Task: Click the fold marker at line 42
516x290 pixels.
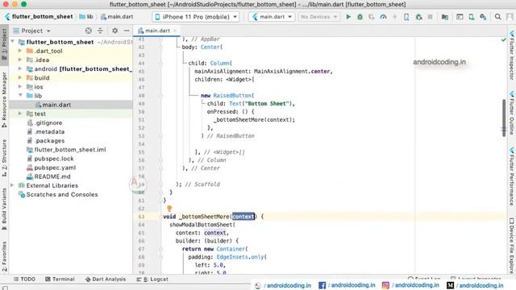Action: pos(161,47)
